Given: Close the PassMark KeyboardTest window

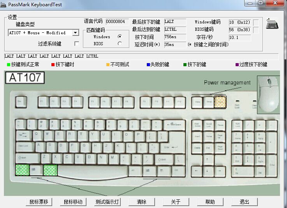Looking at the screenshot, I should click(275, 3).
